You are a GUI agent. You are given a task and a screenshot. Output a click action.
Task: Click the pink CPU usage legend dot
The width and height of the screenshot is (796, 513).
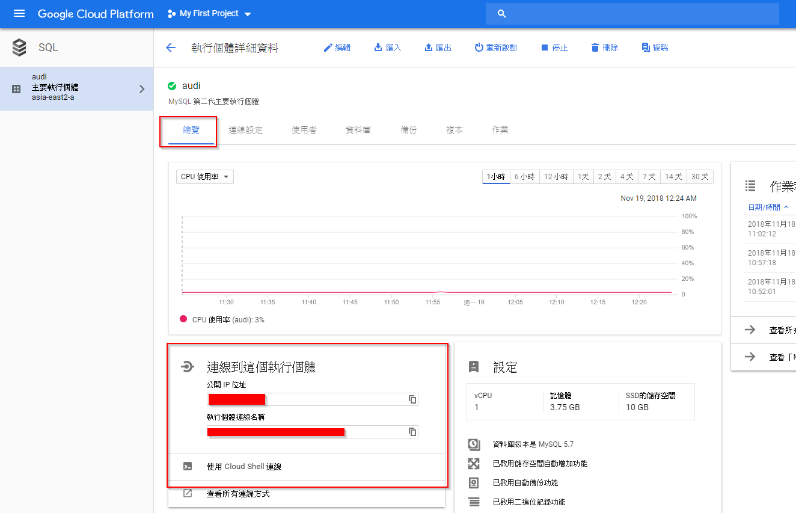[183, 319]
